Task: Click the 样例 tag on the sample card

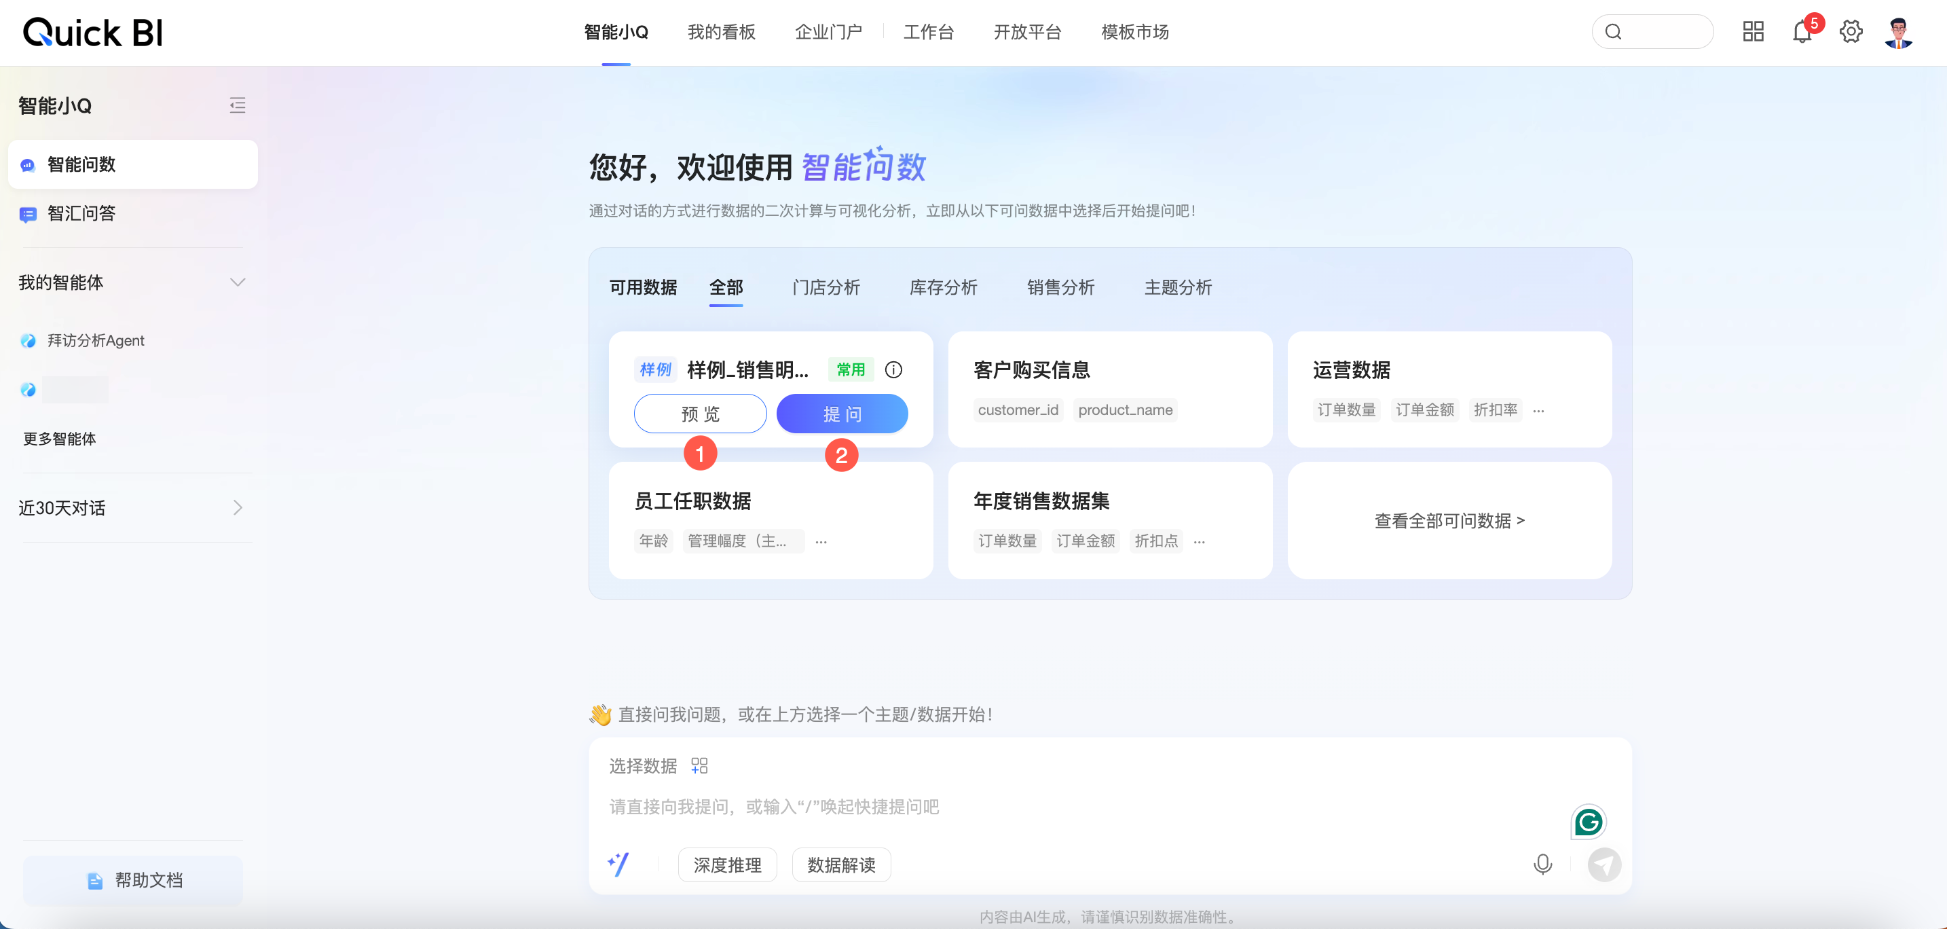Action: [x=655, y=369]
